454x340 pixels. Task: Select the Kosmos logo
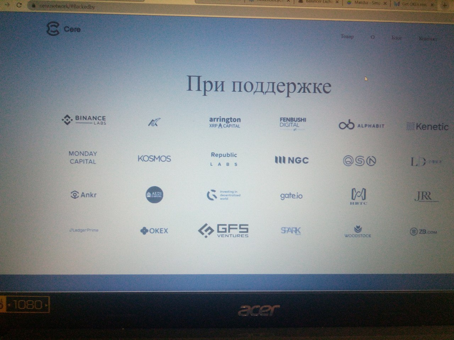154,159
